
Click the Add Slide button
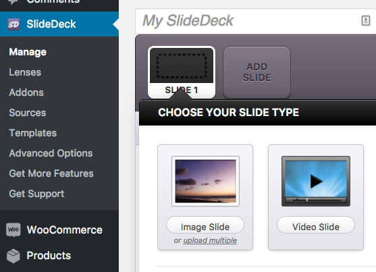coord(257,72)
